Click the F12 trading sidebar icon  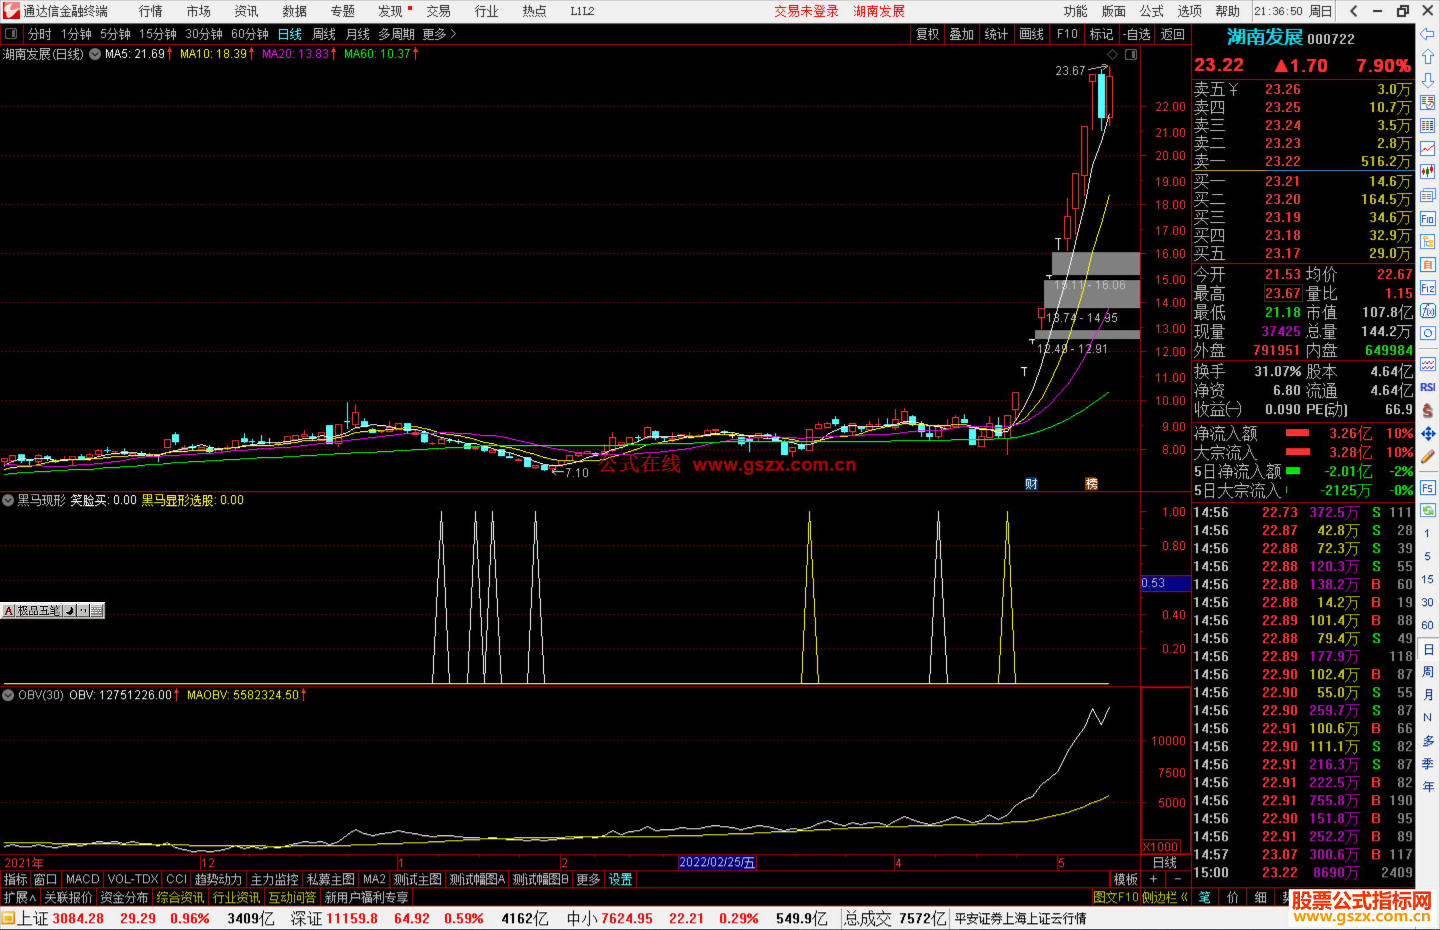1427,288
